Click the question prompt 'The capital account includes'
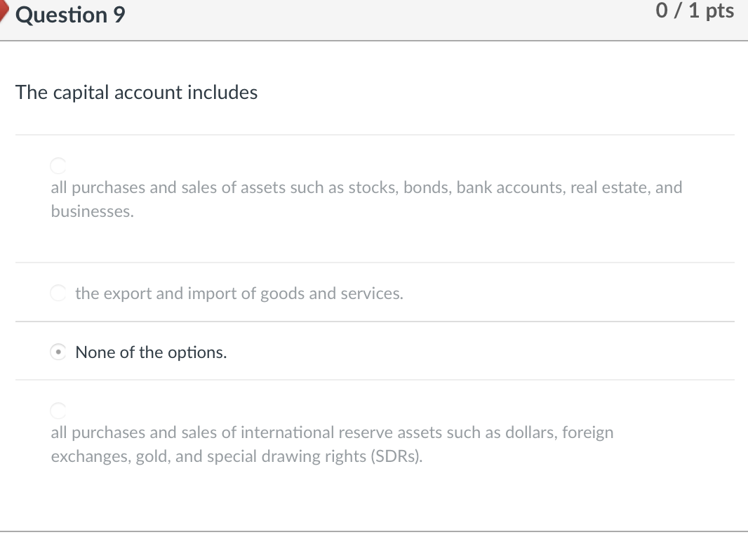Screen dimensions: 748x556 136,92
